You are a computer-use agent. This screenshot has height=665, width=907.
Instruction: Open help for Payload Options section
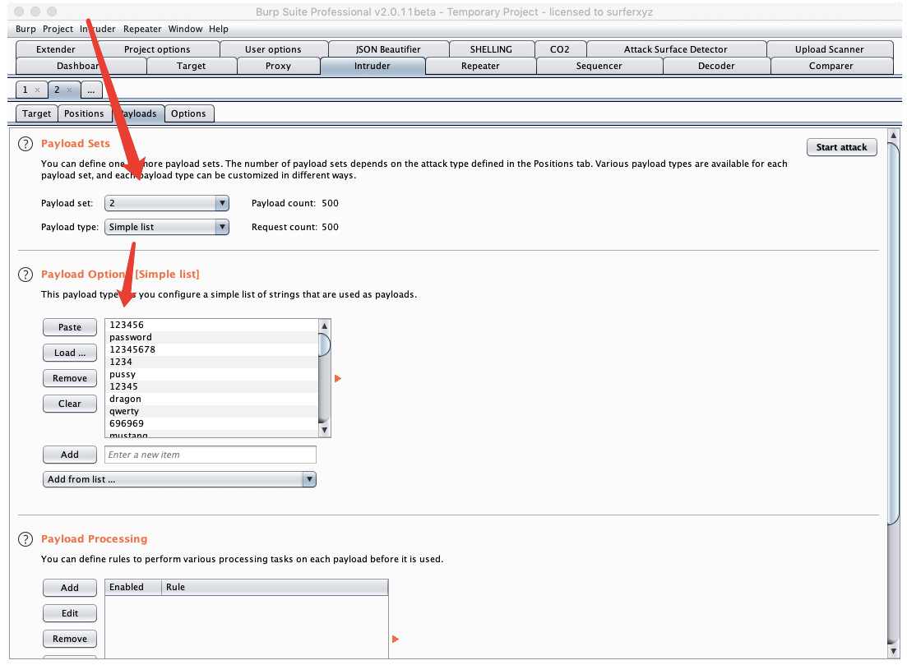click(x=25, y=275)
